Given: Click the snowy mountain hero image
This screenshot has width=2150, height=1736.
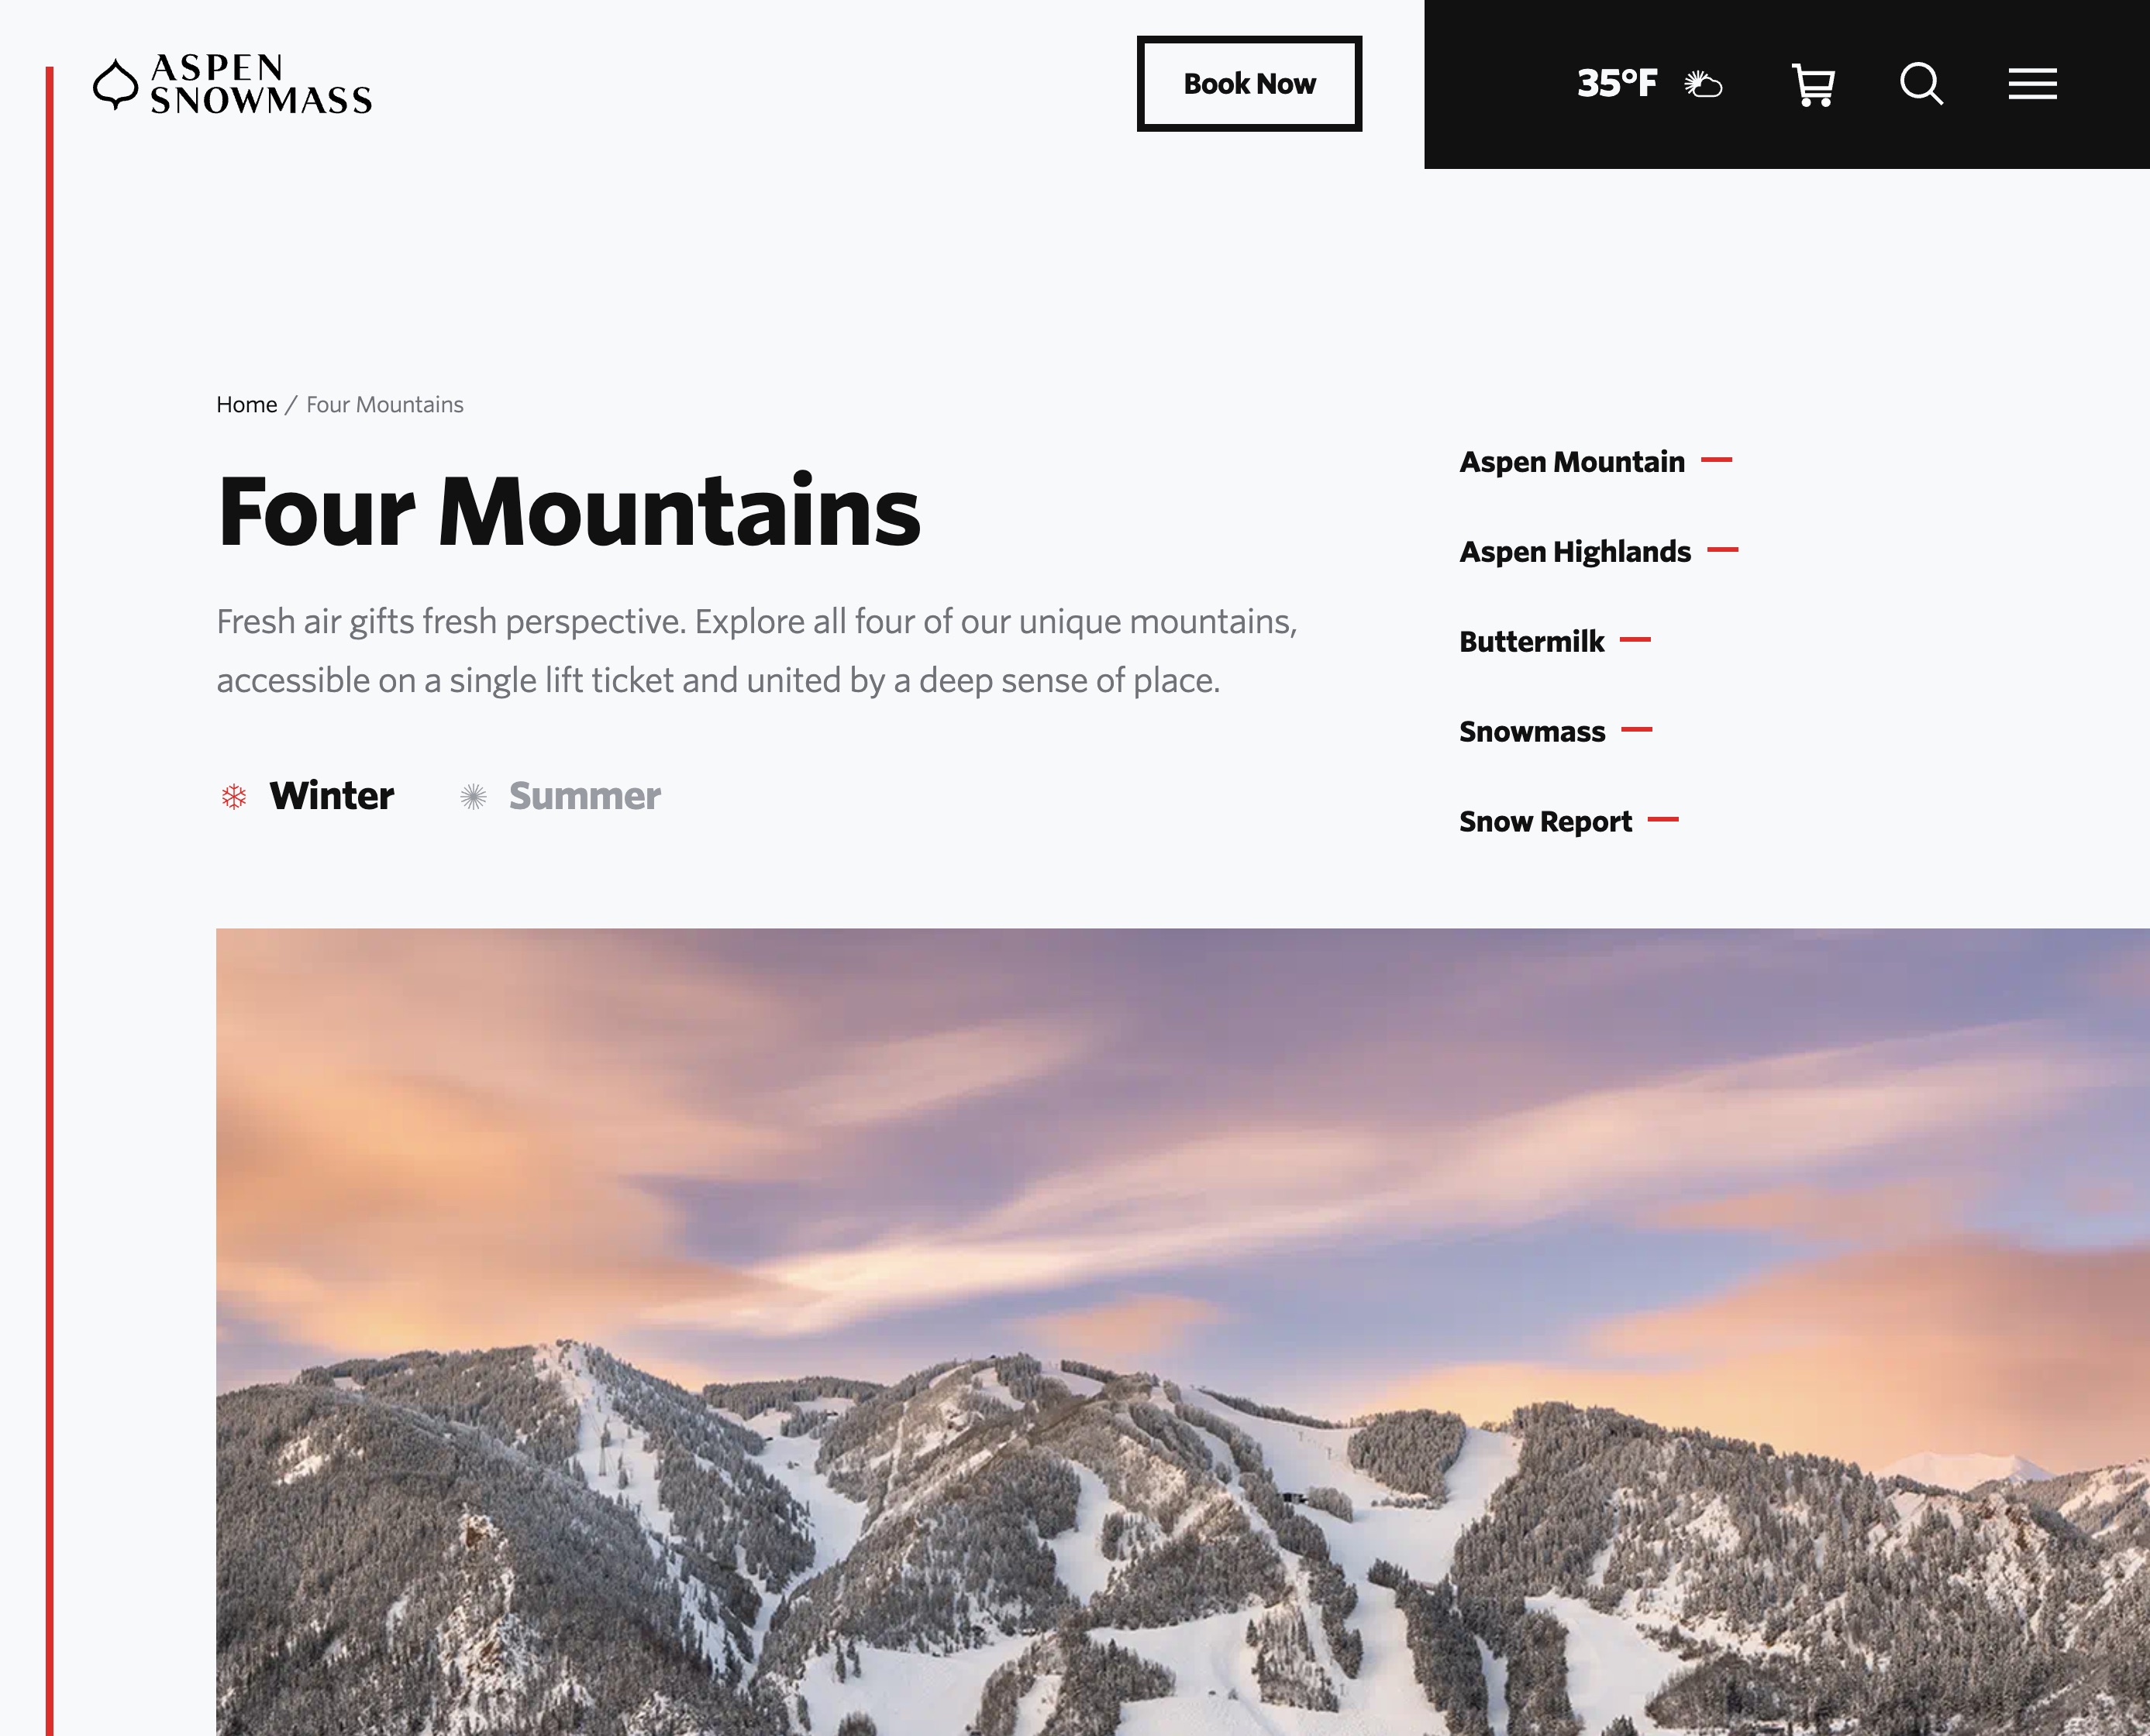Looking at the screenshot, I should point(1183,1332).
